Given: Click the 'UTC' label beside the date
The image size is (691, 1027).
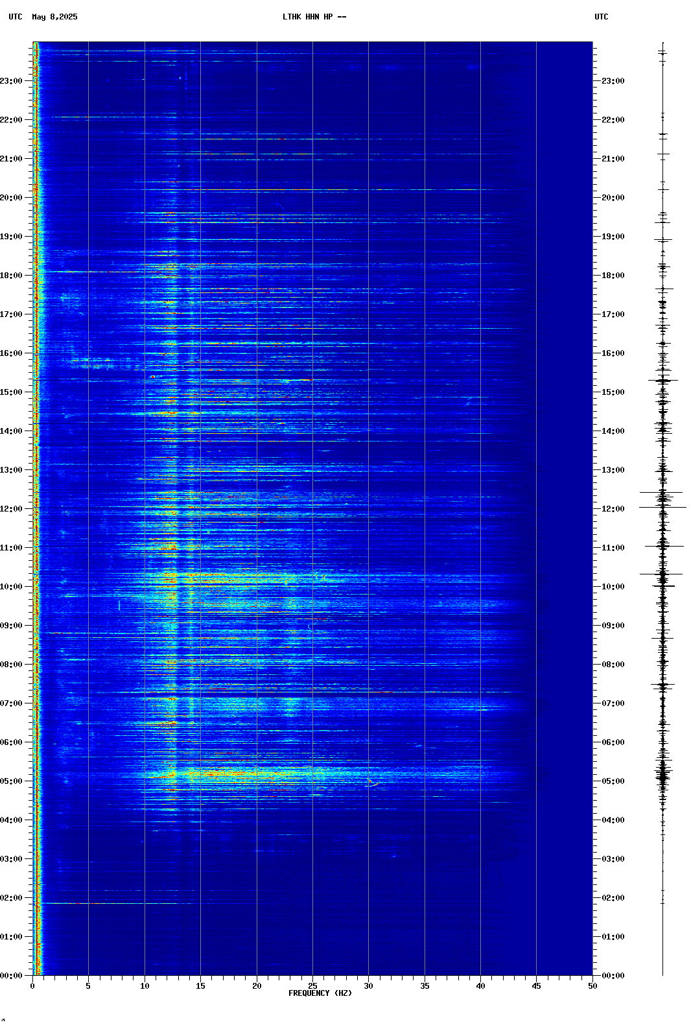Looking at the screenshot, I should tap(16, 17).
